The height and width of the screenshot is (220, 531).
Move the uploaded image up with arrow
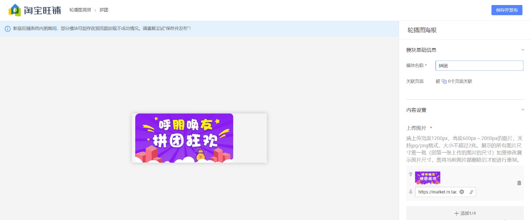pos(410,174)
